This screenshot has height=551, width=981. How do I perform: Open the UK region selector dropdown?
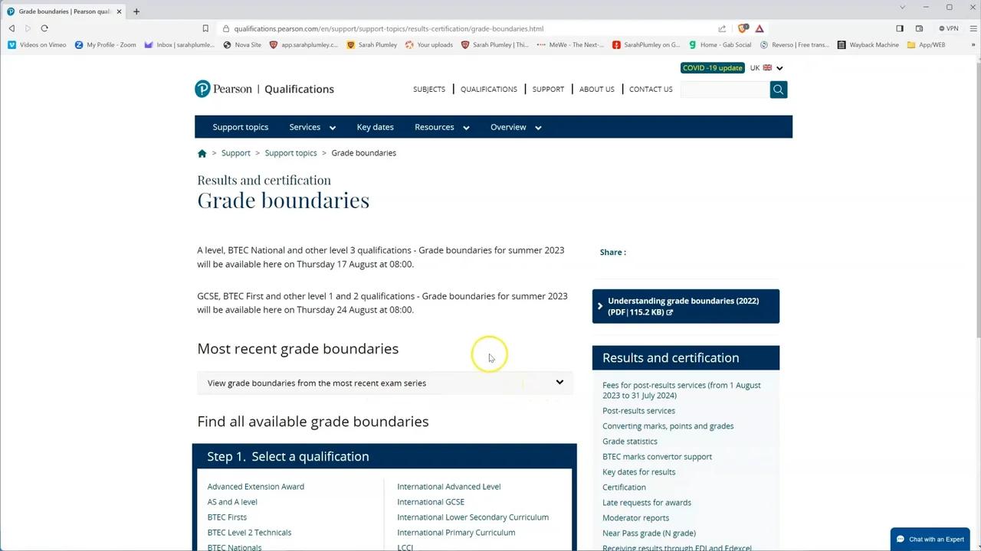766,68
